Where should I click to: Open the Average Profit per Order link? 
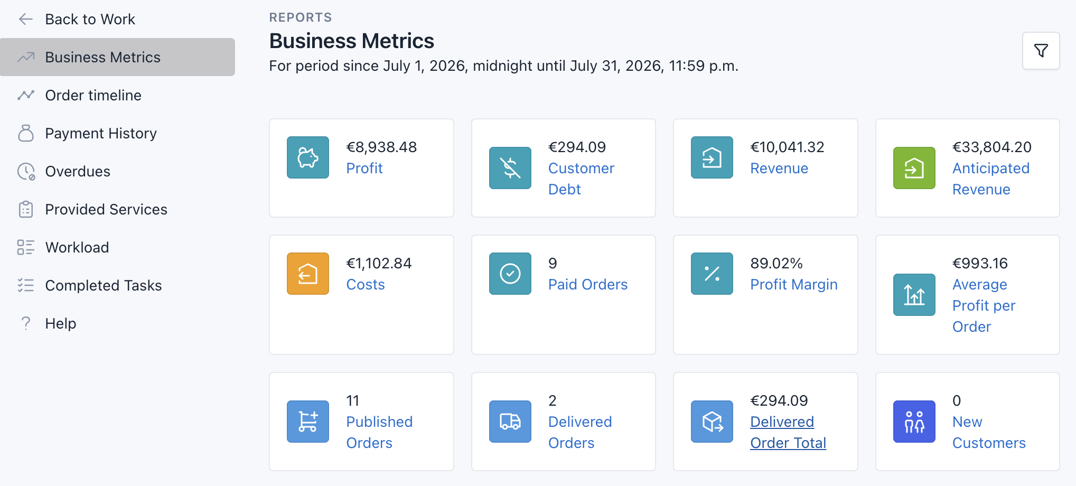tap(984, 305)
